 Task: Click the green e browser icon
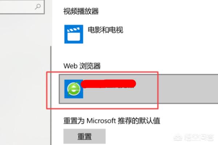point(74,89)
